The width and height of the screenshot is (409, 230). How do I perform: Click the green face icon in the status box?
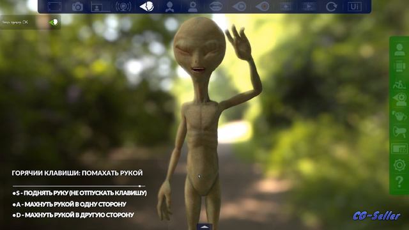point(54,22)
